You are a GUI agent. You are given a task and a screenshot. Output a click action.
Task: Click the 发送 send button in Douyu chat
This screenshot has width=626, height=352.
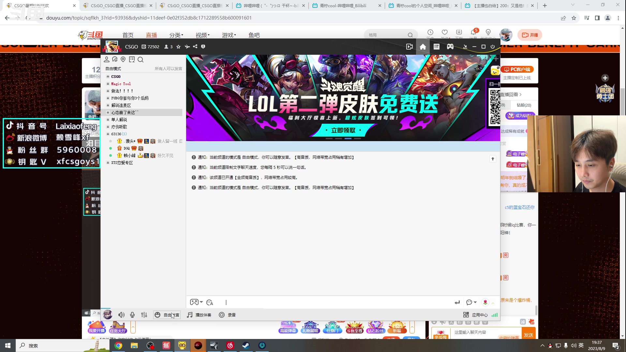(529, 335)
